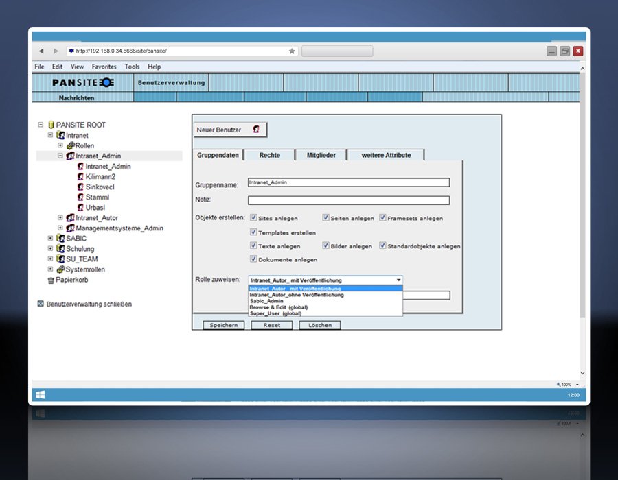Open the File menu
The width and height of the screenshot is (618, 480).
[39, 67]
